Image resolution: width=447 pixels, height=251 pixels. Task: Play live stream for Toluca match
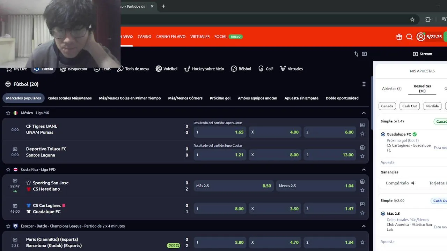coord(15,149)
